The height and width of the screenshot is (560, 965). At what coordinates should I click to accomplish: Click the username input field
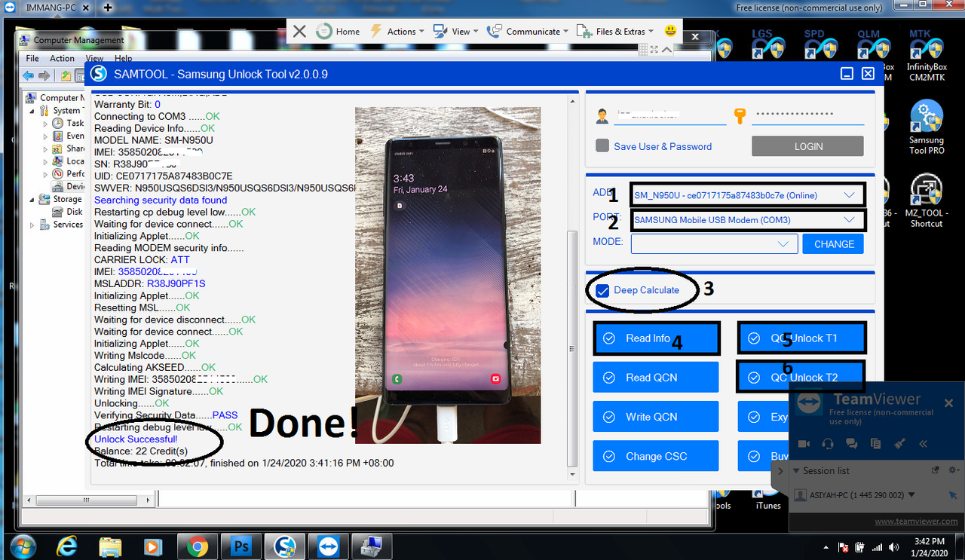point(671,116)
